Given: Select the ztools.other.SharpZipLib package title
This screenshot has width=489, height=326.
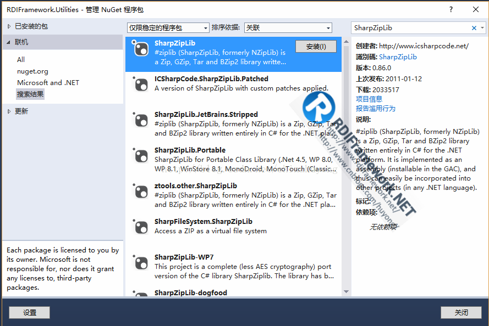Looking at the screenshot, I should pos(196,186).
